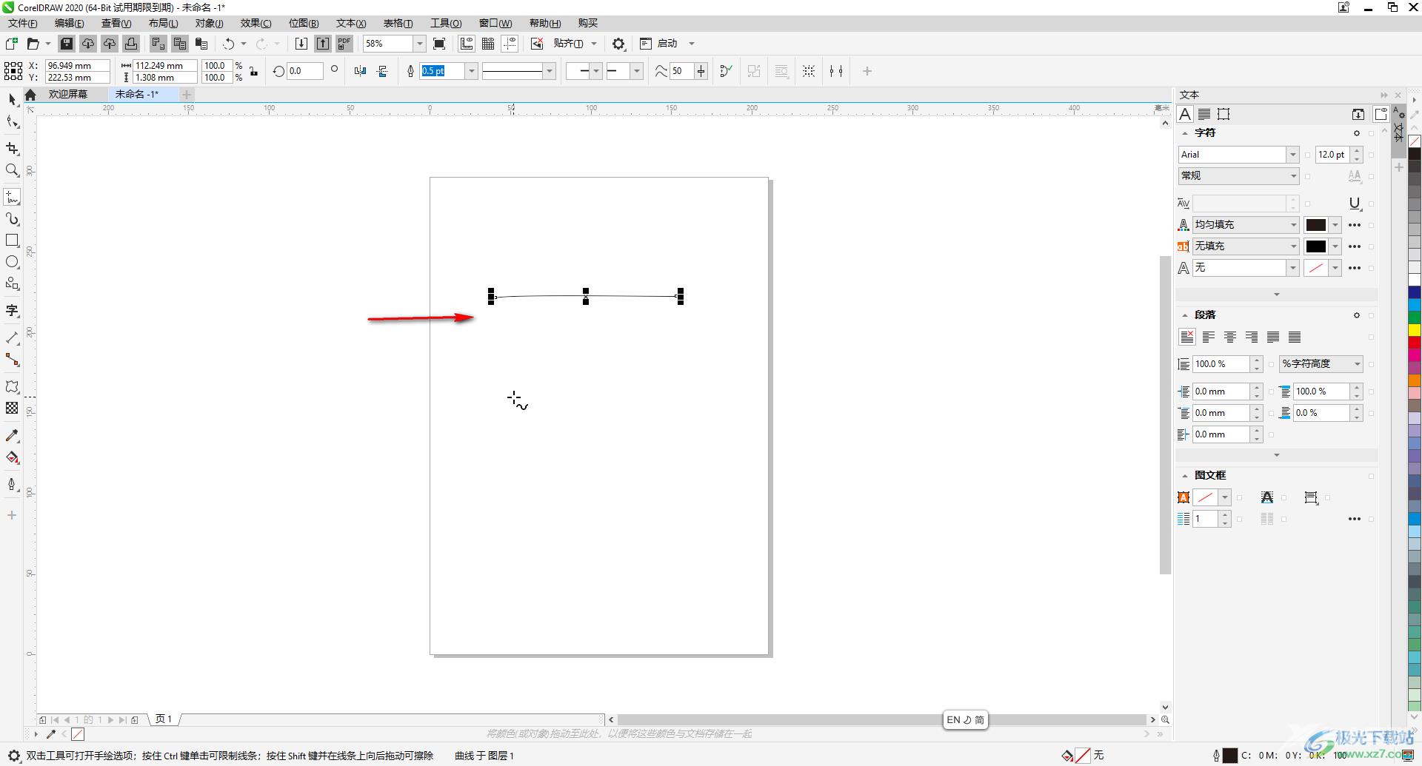
Task: Select the Zoom magnifier tool
Action: pyautogui.click(x=12, y=170)
